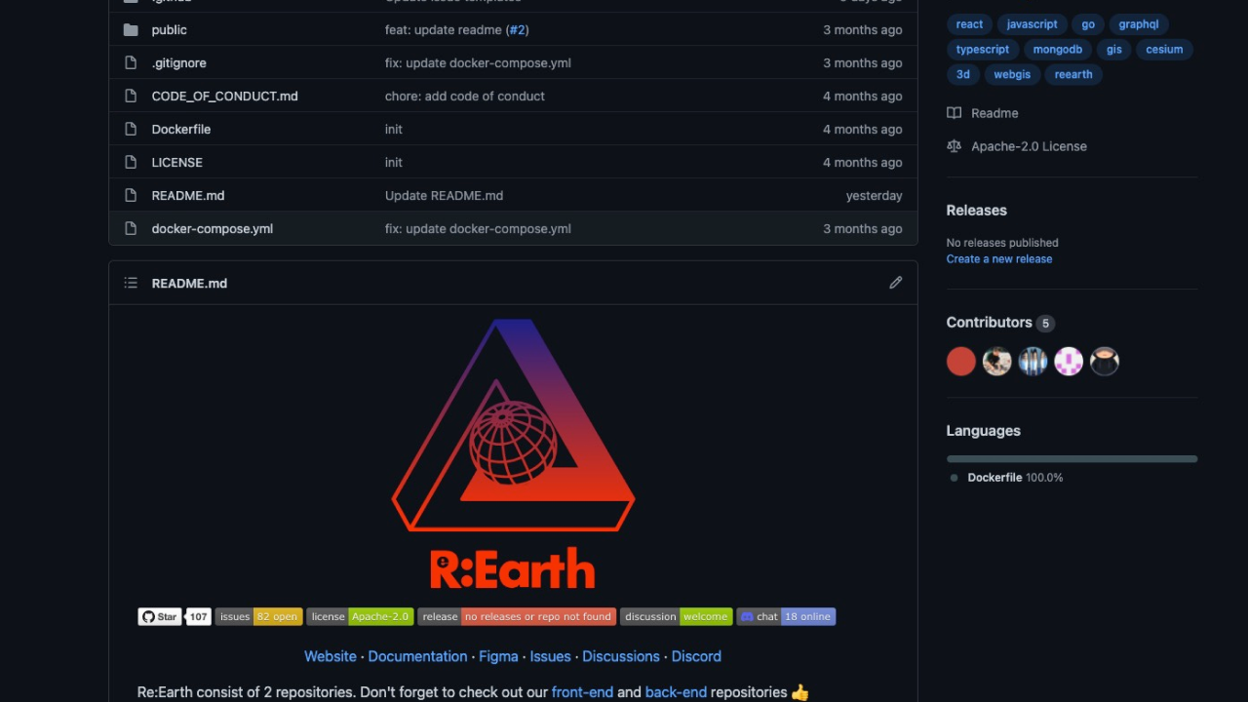Click the issues 82 open badge

coord(258,616)
